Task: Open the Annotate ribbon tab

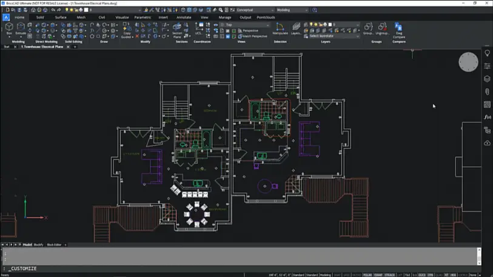Action: tap(184, 18)
